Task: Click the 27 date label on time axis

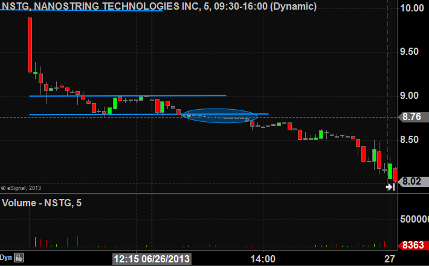Action: pos(389,259)
